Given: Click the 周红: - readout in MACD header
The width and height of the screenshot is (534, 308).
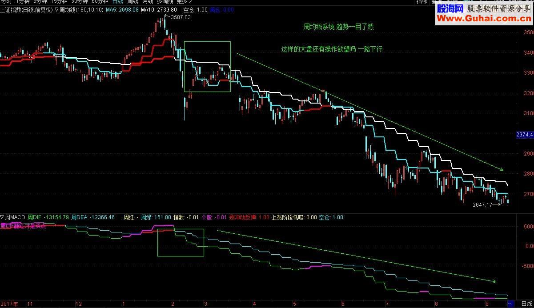Looking at the screenshot, I should click(x=131, y=217).
